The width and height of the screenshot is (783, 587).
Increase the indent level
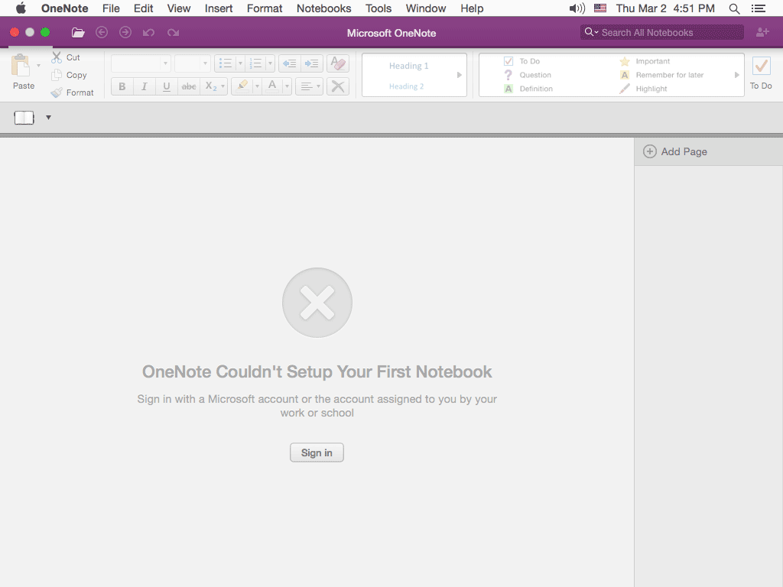(312, 64)
